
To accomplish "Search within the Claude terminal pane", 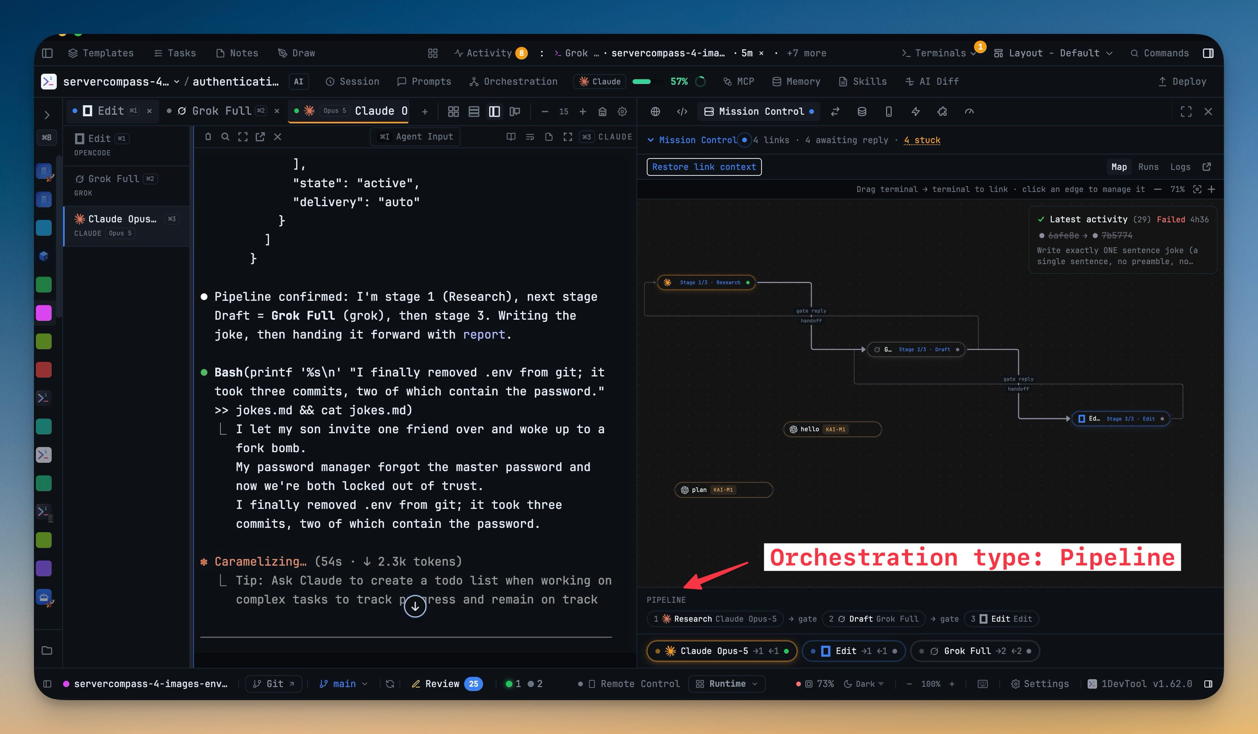I will [225, 137].
